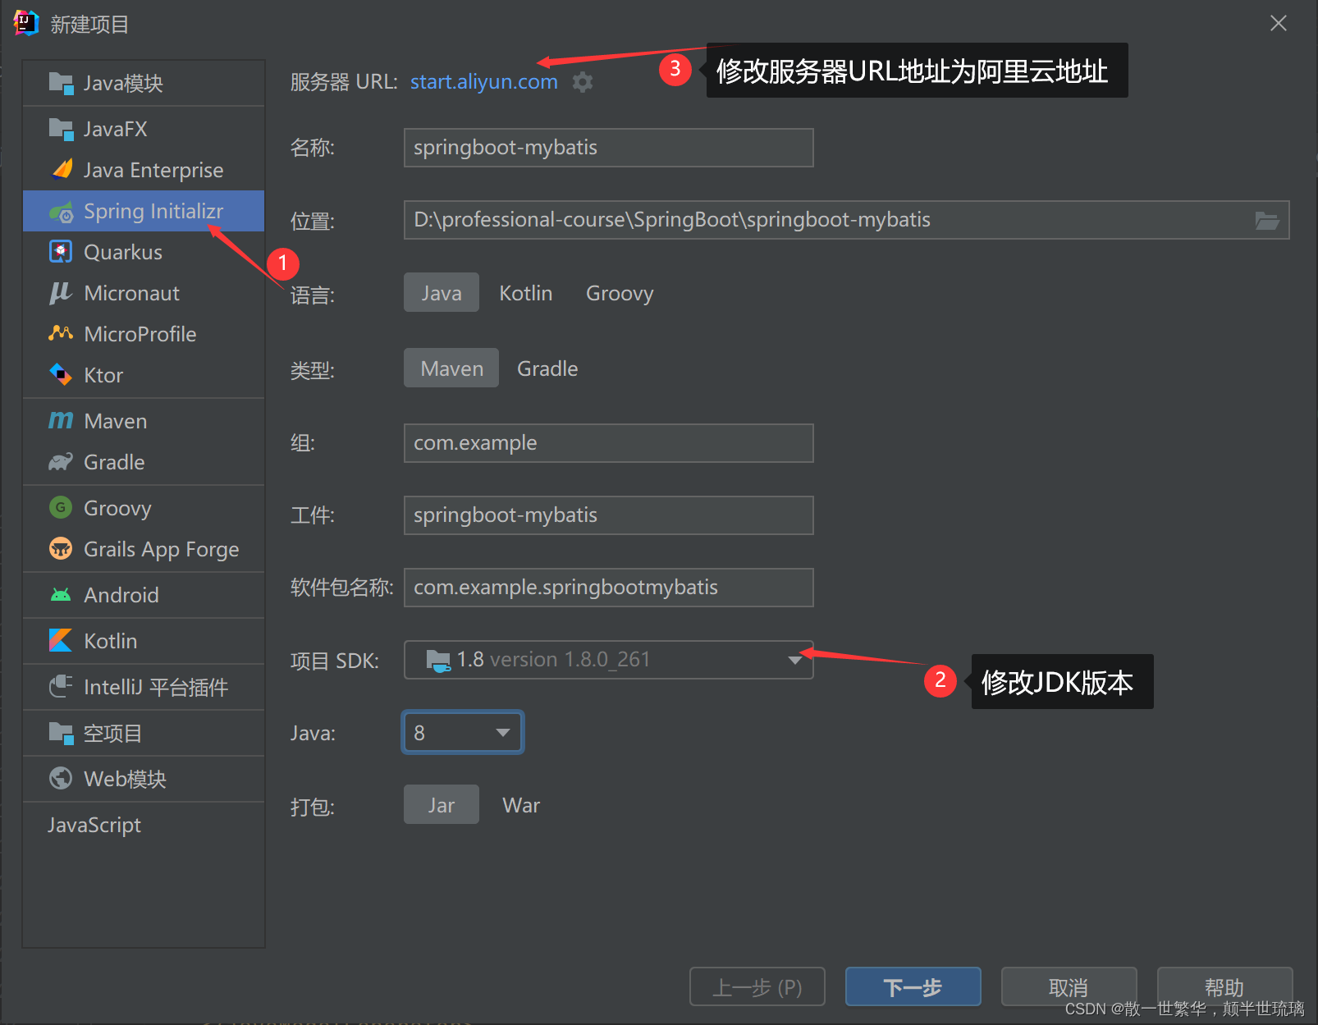The image size is (1318, 1025).
Task: Click the JavaFX folder icon
Action: (x=61, y=129)
